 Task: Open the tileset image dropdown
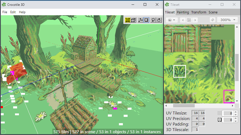(x=172, y=20)
